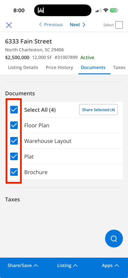Tap the right chevron beside Next
The width and height of the screenshot is (128, 278).
[84, 25]
